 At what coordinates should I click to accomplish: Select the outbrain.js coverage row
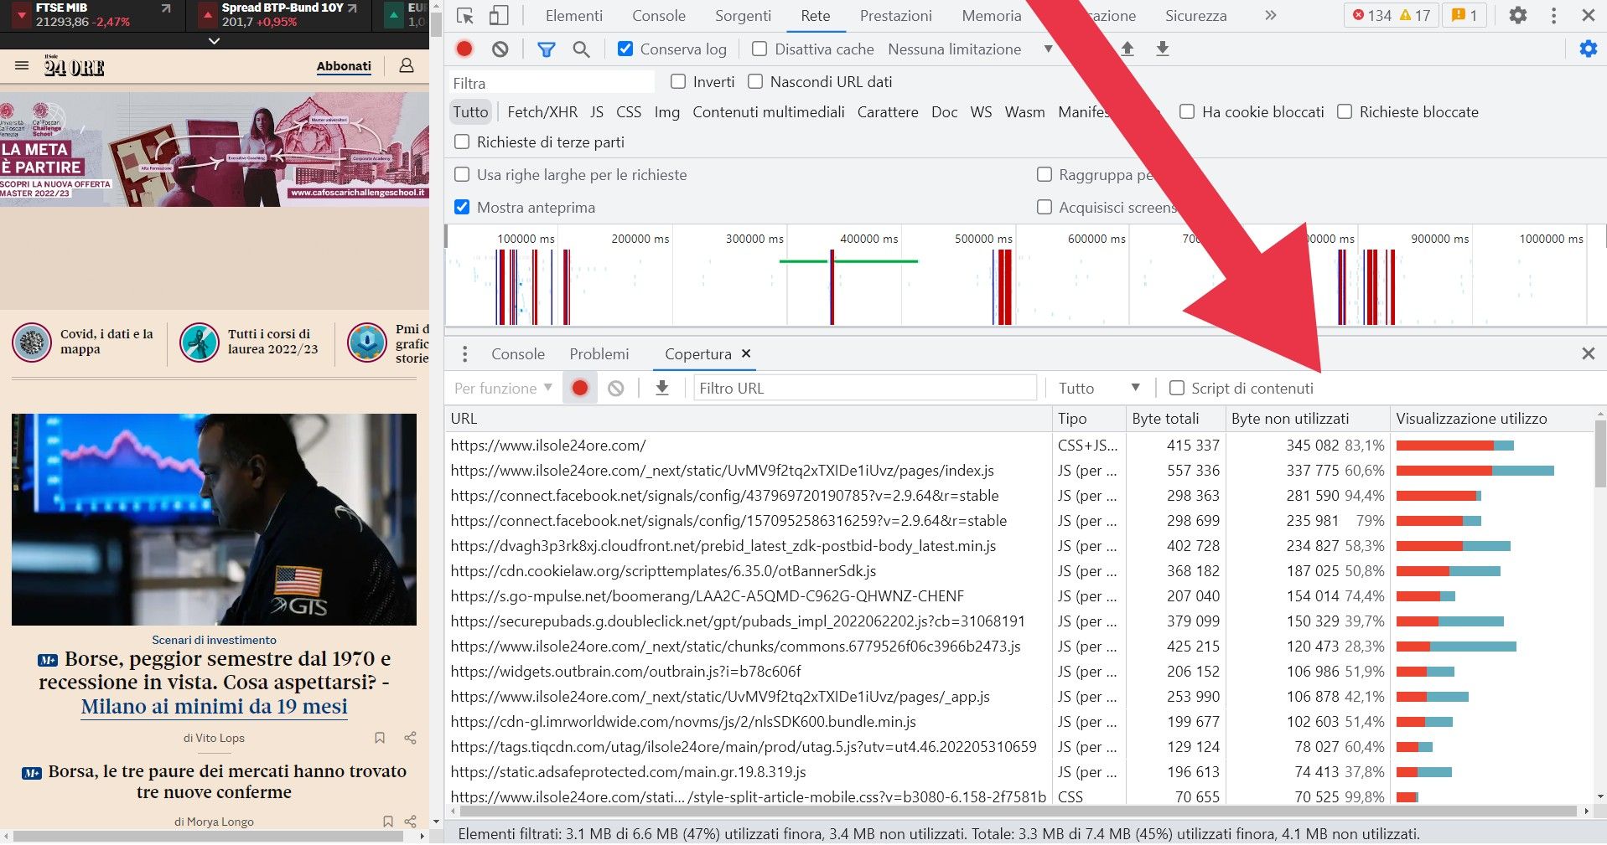point(1019,672)
